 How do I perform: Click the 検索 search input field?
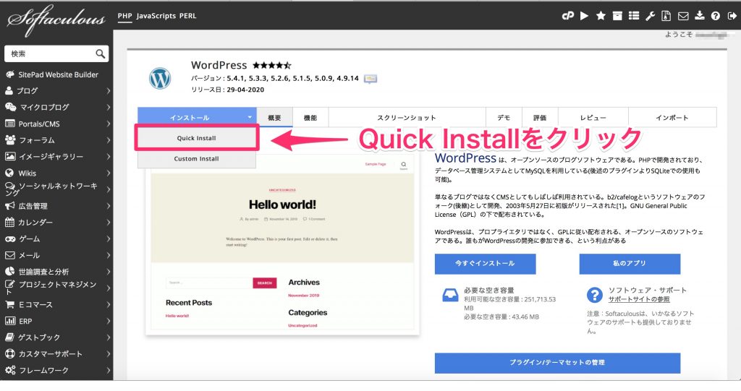pyautogui.click(x=49, y=53)
